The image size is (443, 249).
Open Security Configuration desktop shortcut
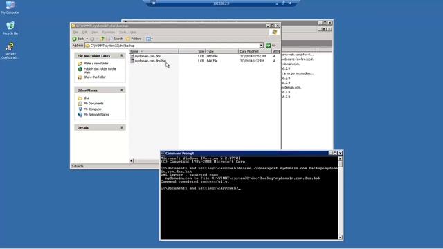tap(10, 50)
